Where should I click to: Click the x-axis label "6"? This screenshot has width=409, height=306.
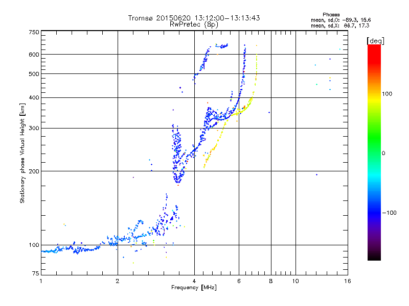pos(239,281)
